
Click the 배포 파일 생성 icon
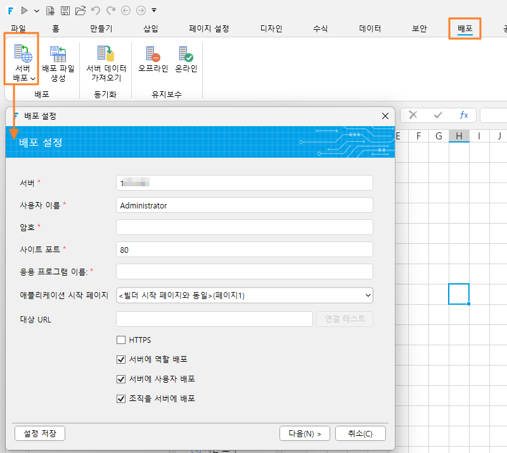(58, 54)
